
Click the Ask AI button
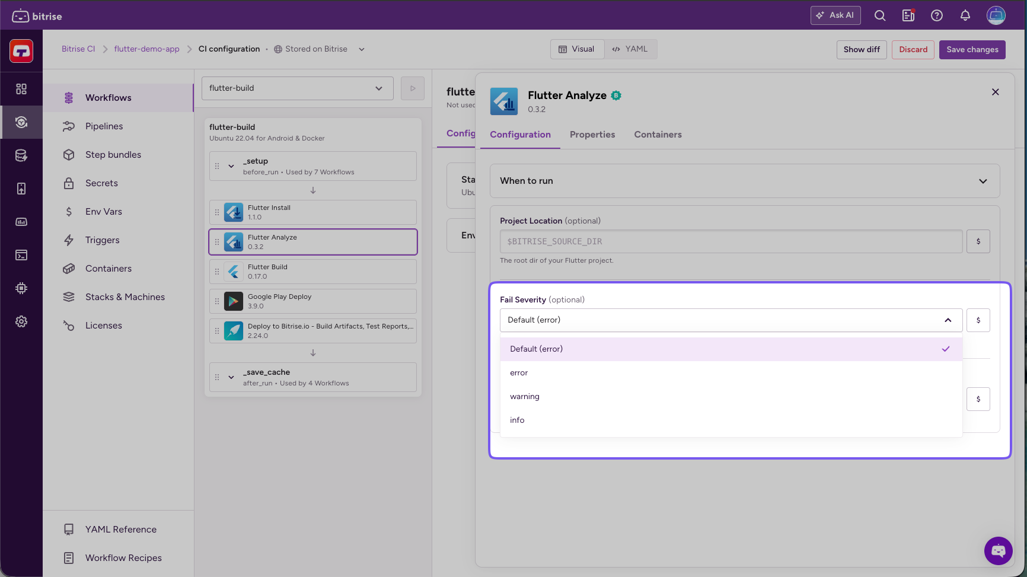(835, 15)
